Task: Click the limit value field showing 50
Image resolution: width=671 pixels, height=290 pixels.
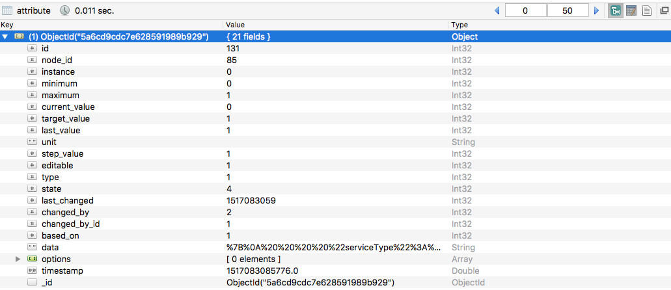Action: [x=568, y=10]
